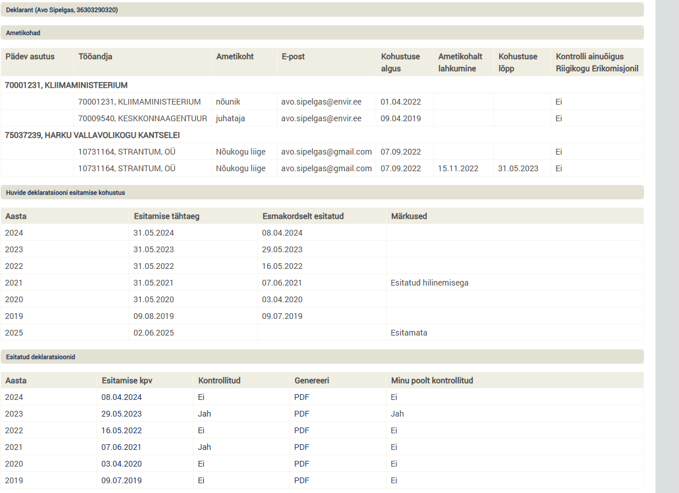Click deadline 02.06.2025
Image resolution: width=679 pixels, height=493 pixels.
pyautogui.click(x=153, y=333)
